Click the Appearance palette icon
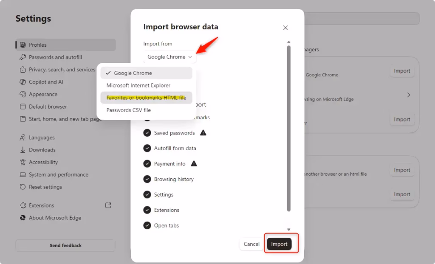This screenshot has height=264, width=435. click(23, 94)
